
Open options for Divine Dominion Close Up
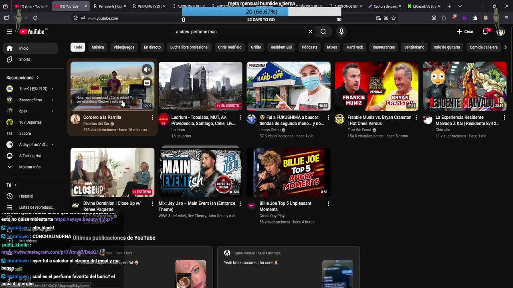(x=152, y=204)
